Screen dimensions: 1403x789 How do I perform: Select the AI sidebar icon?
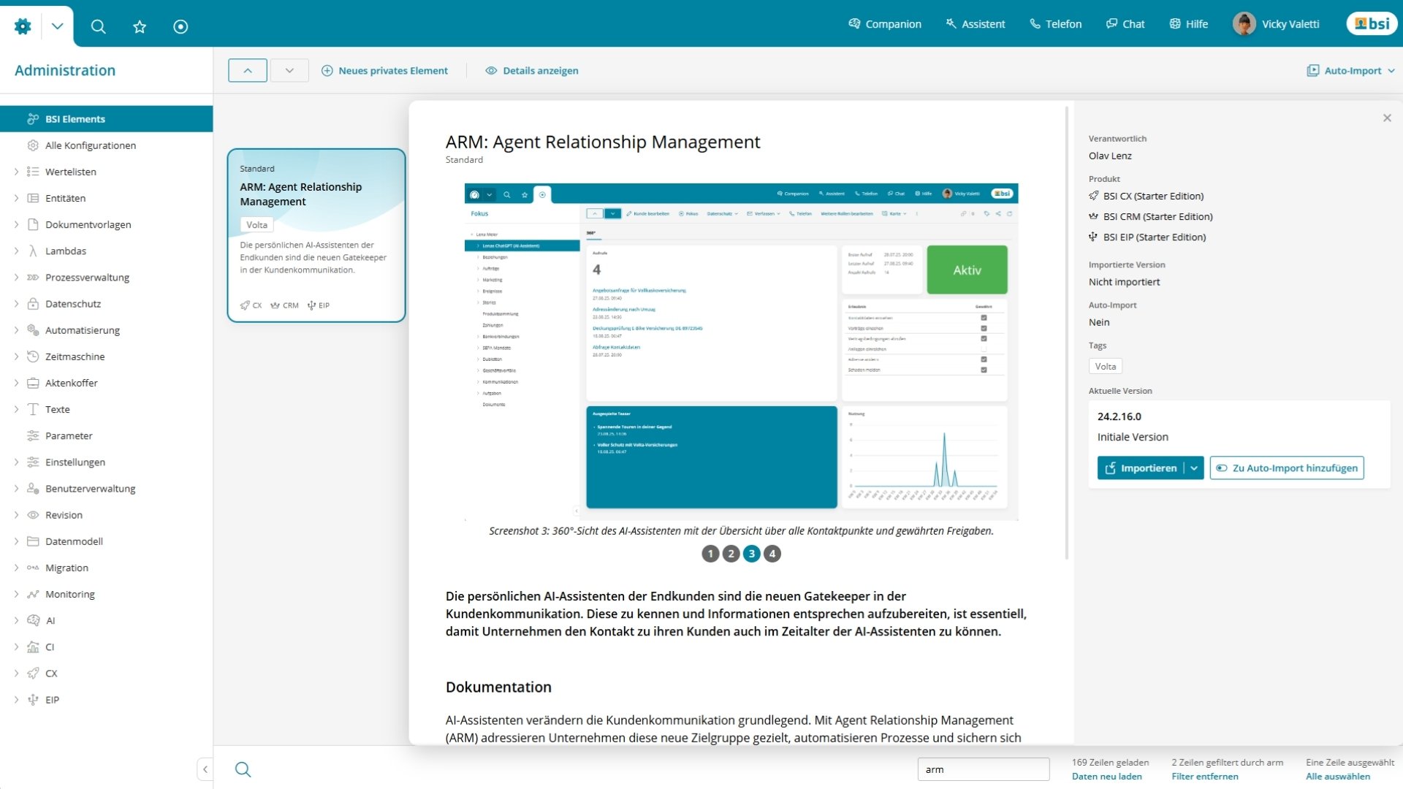point(32,620)
